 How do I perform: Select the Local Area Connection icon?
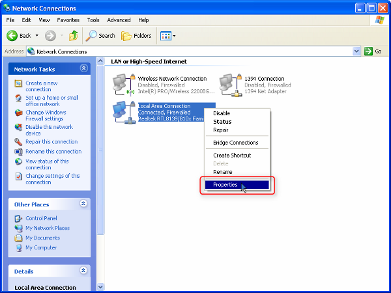pyautogui.click(x=124, y=112)
